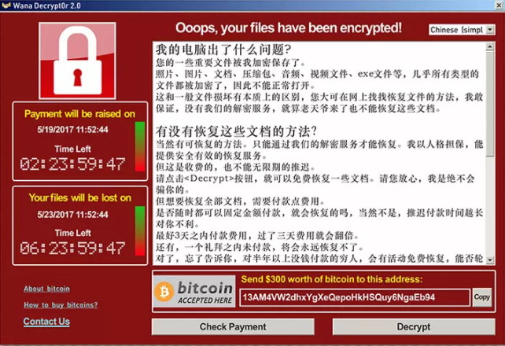
Task: Click the 02:23:59:47 countdown timer
Action: (x=72, y=164)
